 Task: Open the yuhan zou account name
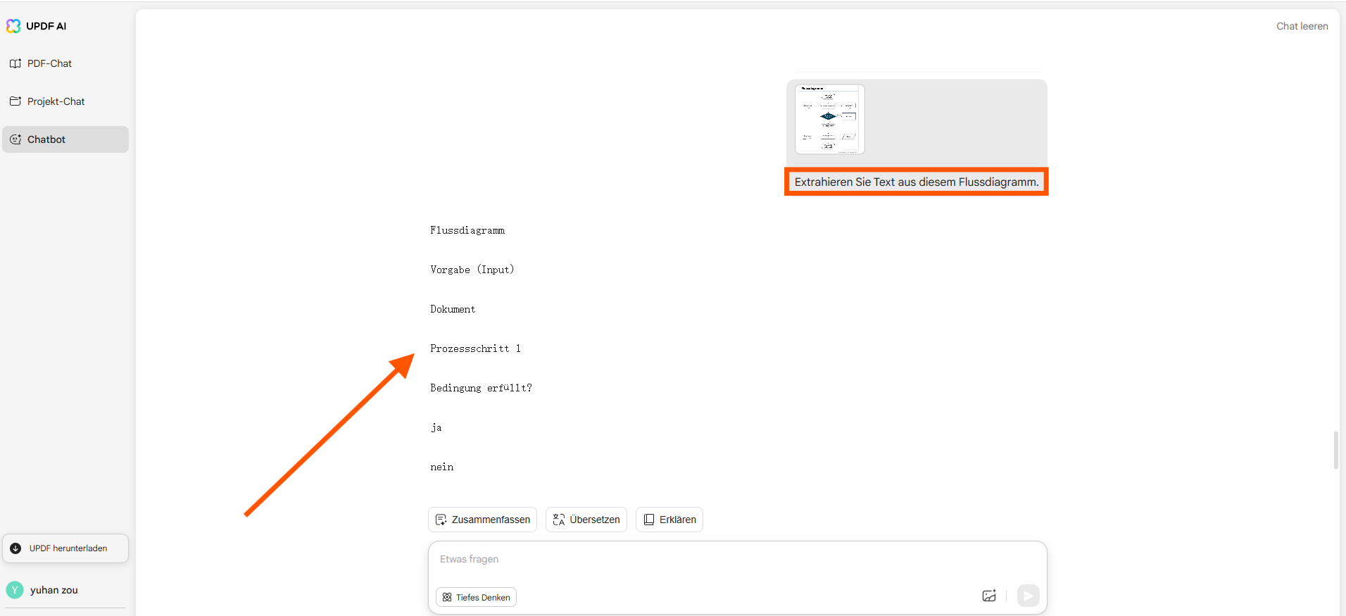coord(54,590)
